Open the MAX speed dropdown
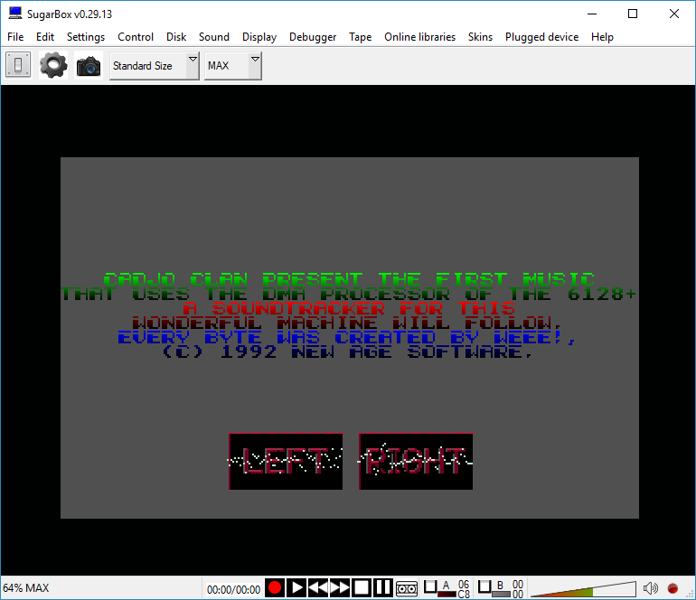Screen dimensions: 696x600 coord(232,66)
